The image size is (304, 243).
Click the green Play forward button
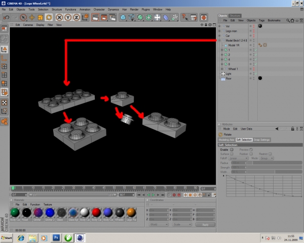(153, 195)
